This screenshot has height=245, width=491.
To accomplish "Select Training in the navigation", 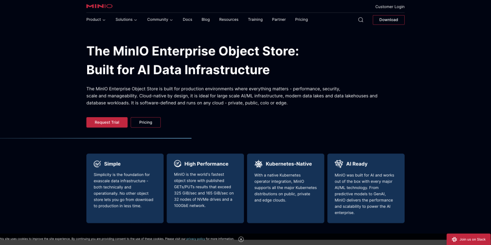I will click(x=255, y=20).
